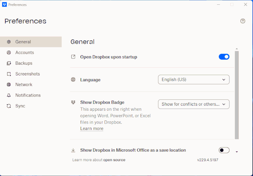Expand the Show Dropbox Badge dropdown
The image size is (253, 176).
point(194,104)
